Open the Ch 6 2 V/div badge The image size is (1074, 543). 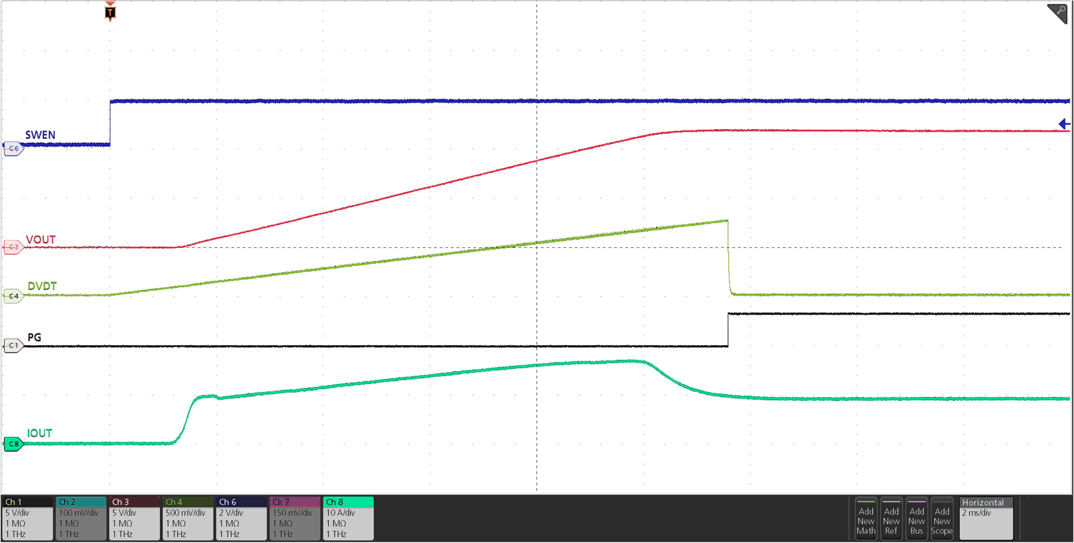tap(241, 518)
